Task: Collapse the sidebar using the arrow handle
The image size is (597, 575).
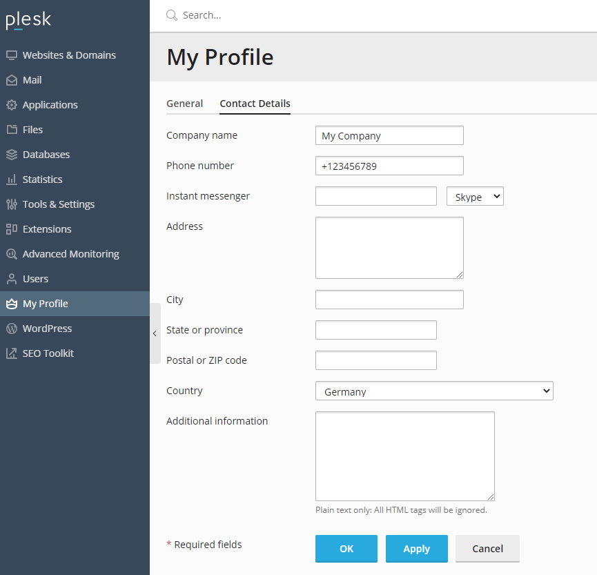Action: [155, 333]
